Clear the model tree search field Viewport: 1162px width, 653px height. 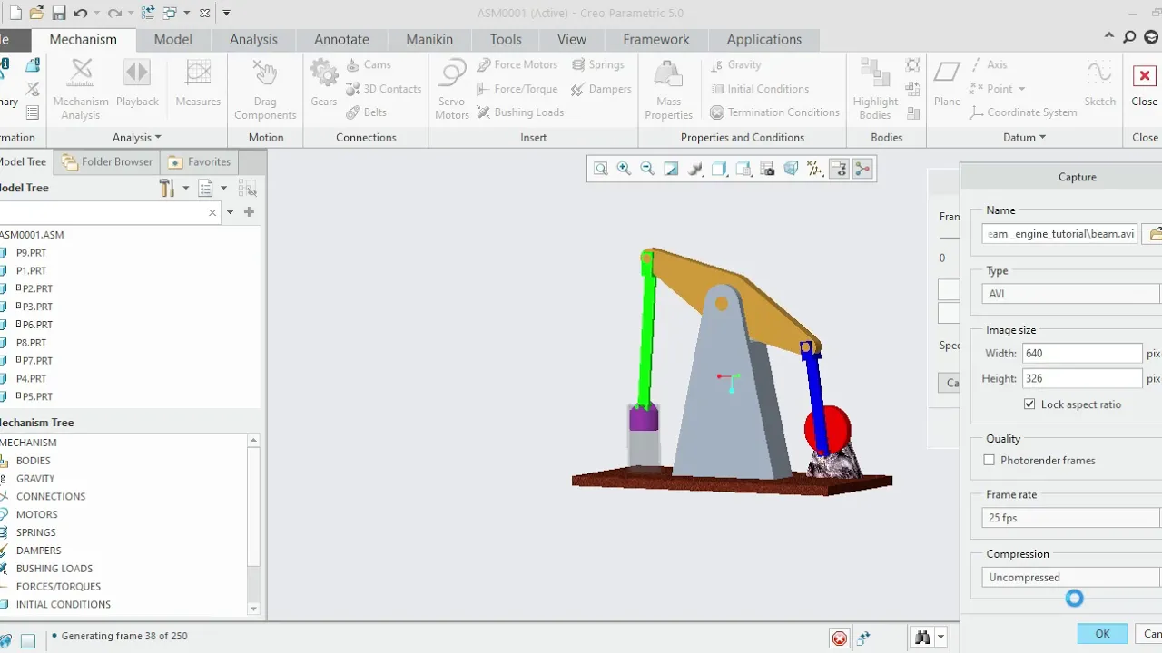[212, 212]
